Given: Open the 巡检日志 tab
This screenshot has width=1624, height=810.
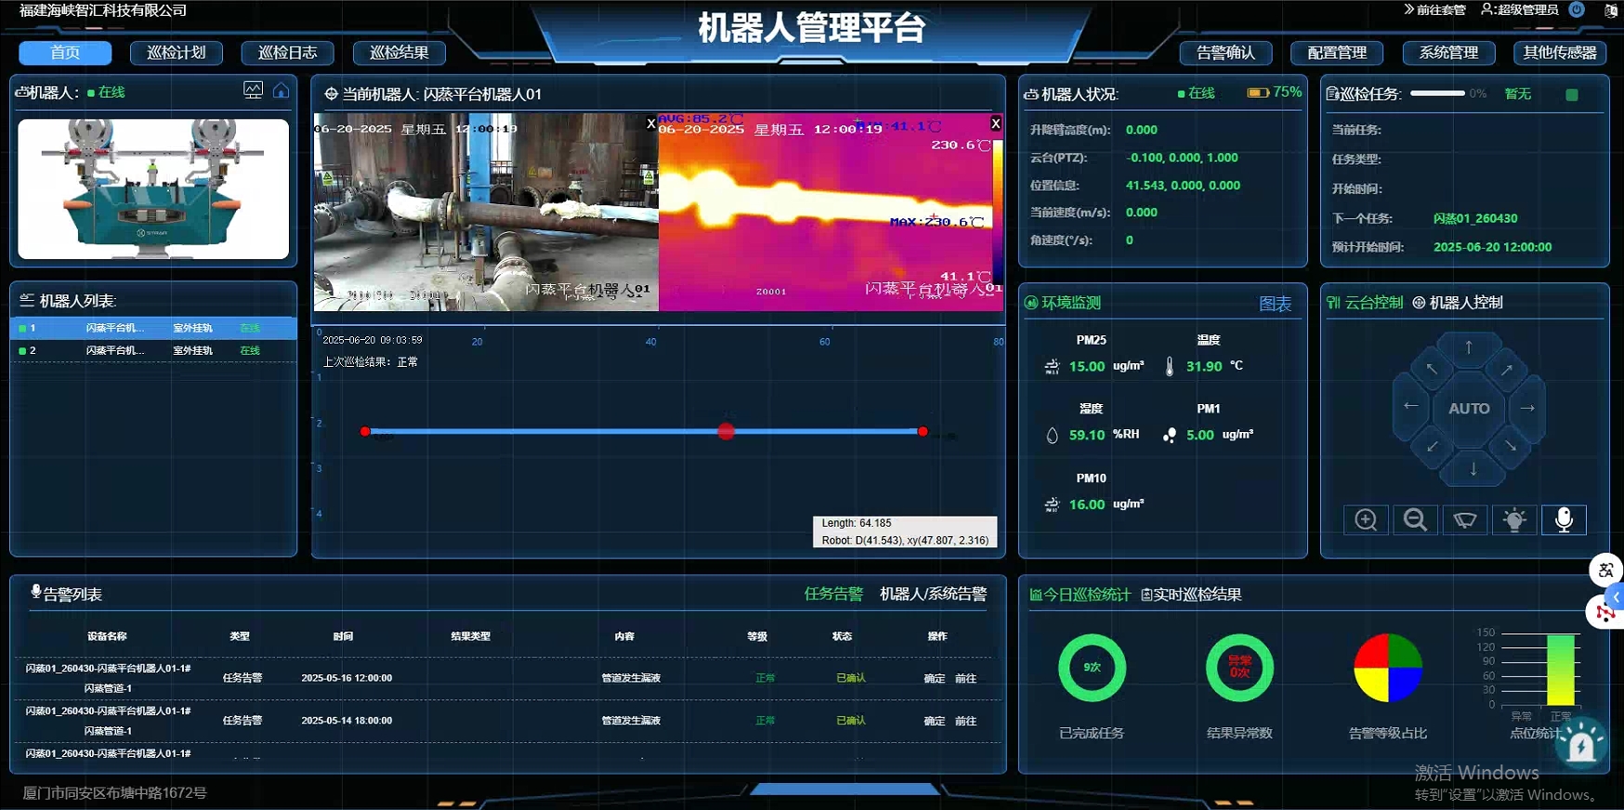Looking at the screenshot, I should coord(287,53).
